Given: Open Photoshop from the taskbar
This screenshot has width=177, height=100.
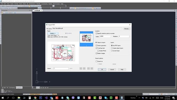Looking at the screenshot, I should pyautogui.click(x=41, y=98).
